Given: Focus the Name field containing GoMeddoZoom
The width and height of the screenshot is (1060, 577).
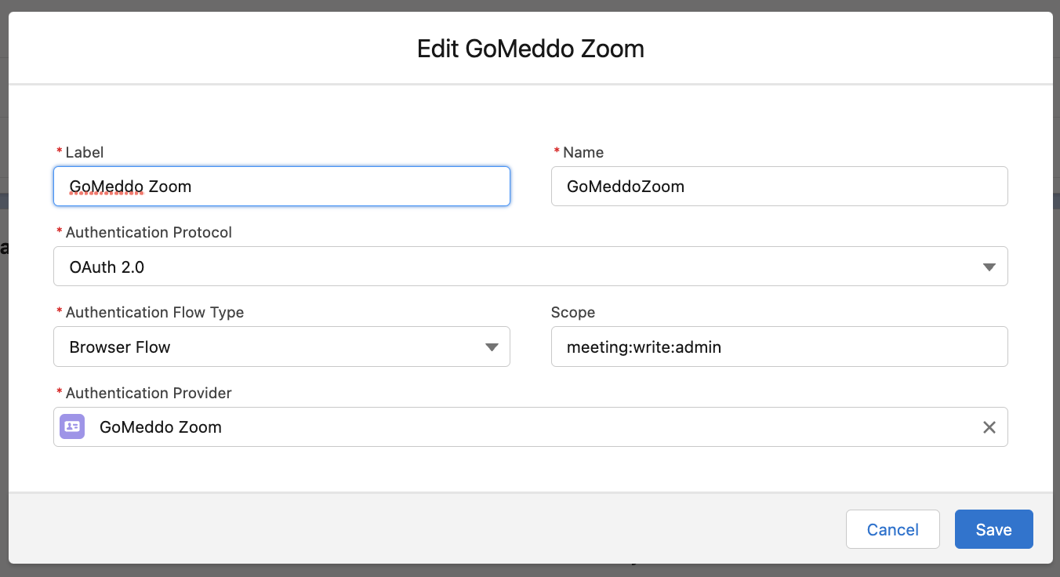Looking at the screenshot, I should pos(779,186).
